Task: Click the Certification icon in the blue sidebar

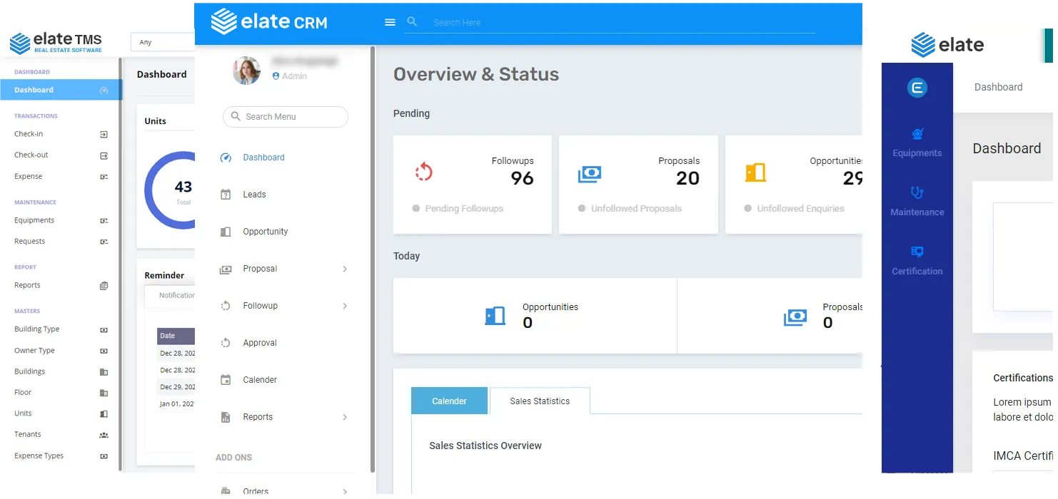Action: click(917, 252)
